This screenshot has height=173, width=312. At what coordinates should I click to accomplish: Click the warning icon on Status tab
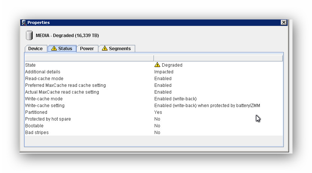54,49
